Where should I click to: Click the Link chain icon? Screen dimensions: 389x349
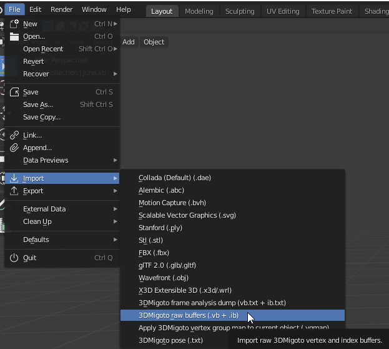pyautogui.click(x=14, y=135)
